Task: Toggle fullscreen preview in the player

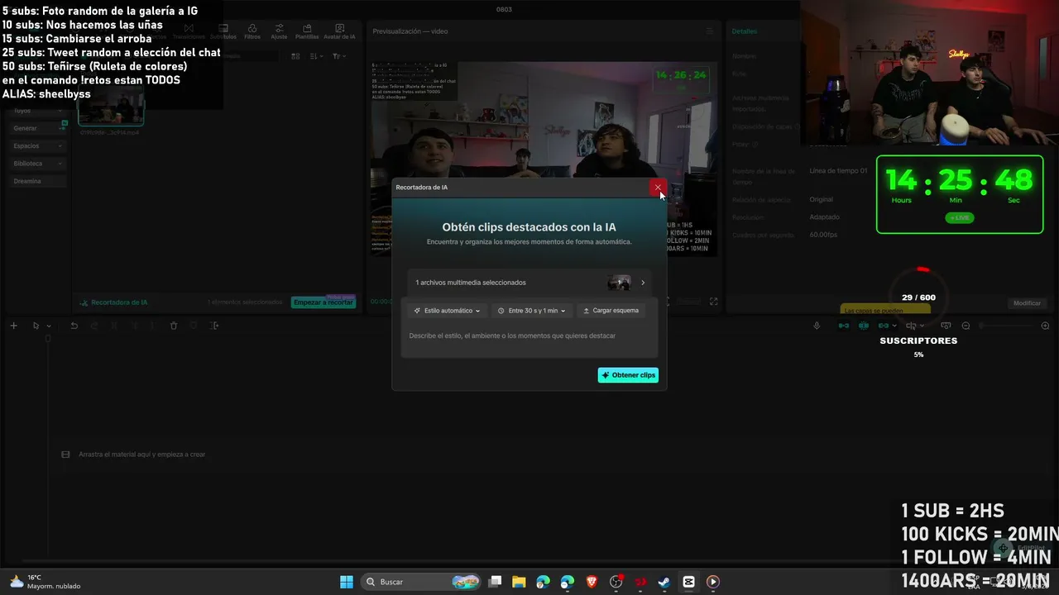Action: (x=713, y=302)
